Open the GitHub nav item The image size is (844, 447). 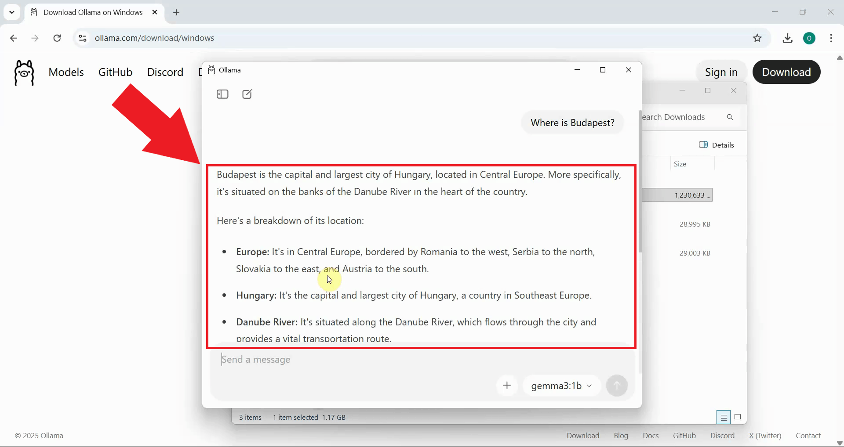tap(115, 72)
